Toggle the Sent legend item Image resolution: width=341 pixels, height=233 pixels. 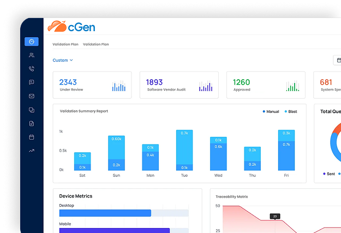tap(329, 174)
